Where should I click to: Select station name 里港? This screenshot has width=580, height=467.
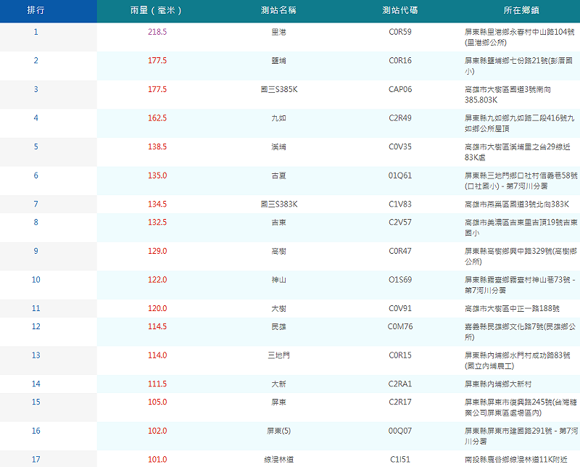coord(279,32)
